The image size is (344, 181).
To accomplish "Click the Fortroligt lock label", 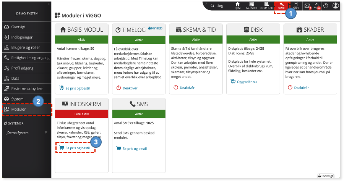I will pyautogui.click(x=326, y=176).
